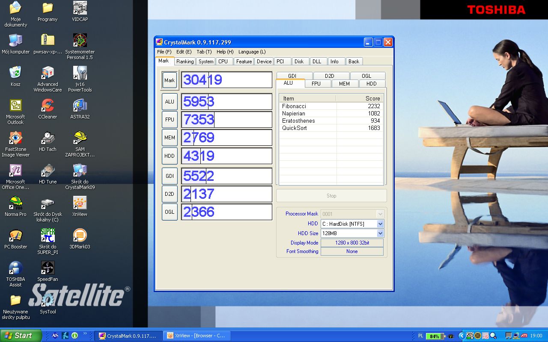Open Skrót do SUPER_PI shortcut

pos(48,242)
